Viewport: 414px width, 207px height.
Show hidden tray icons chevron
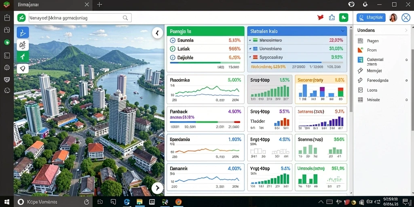coord(321,202)
